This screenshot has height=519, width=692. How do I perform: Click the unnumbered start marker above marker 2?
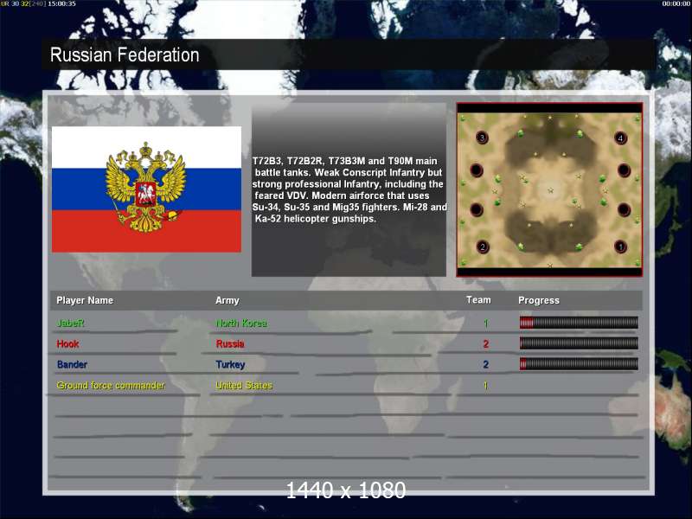pyautogui.click(x=477, y=209)
